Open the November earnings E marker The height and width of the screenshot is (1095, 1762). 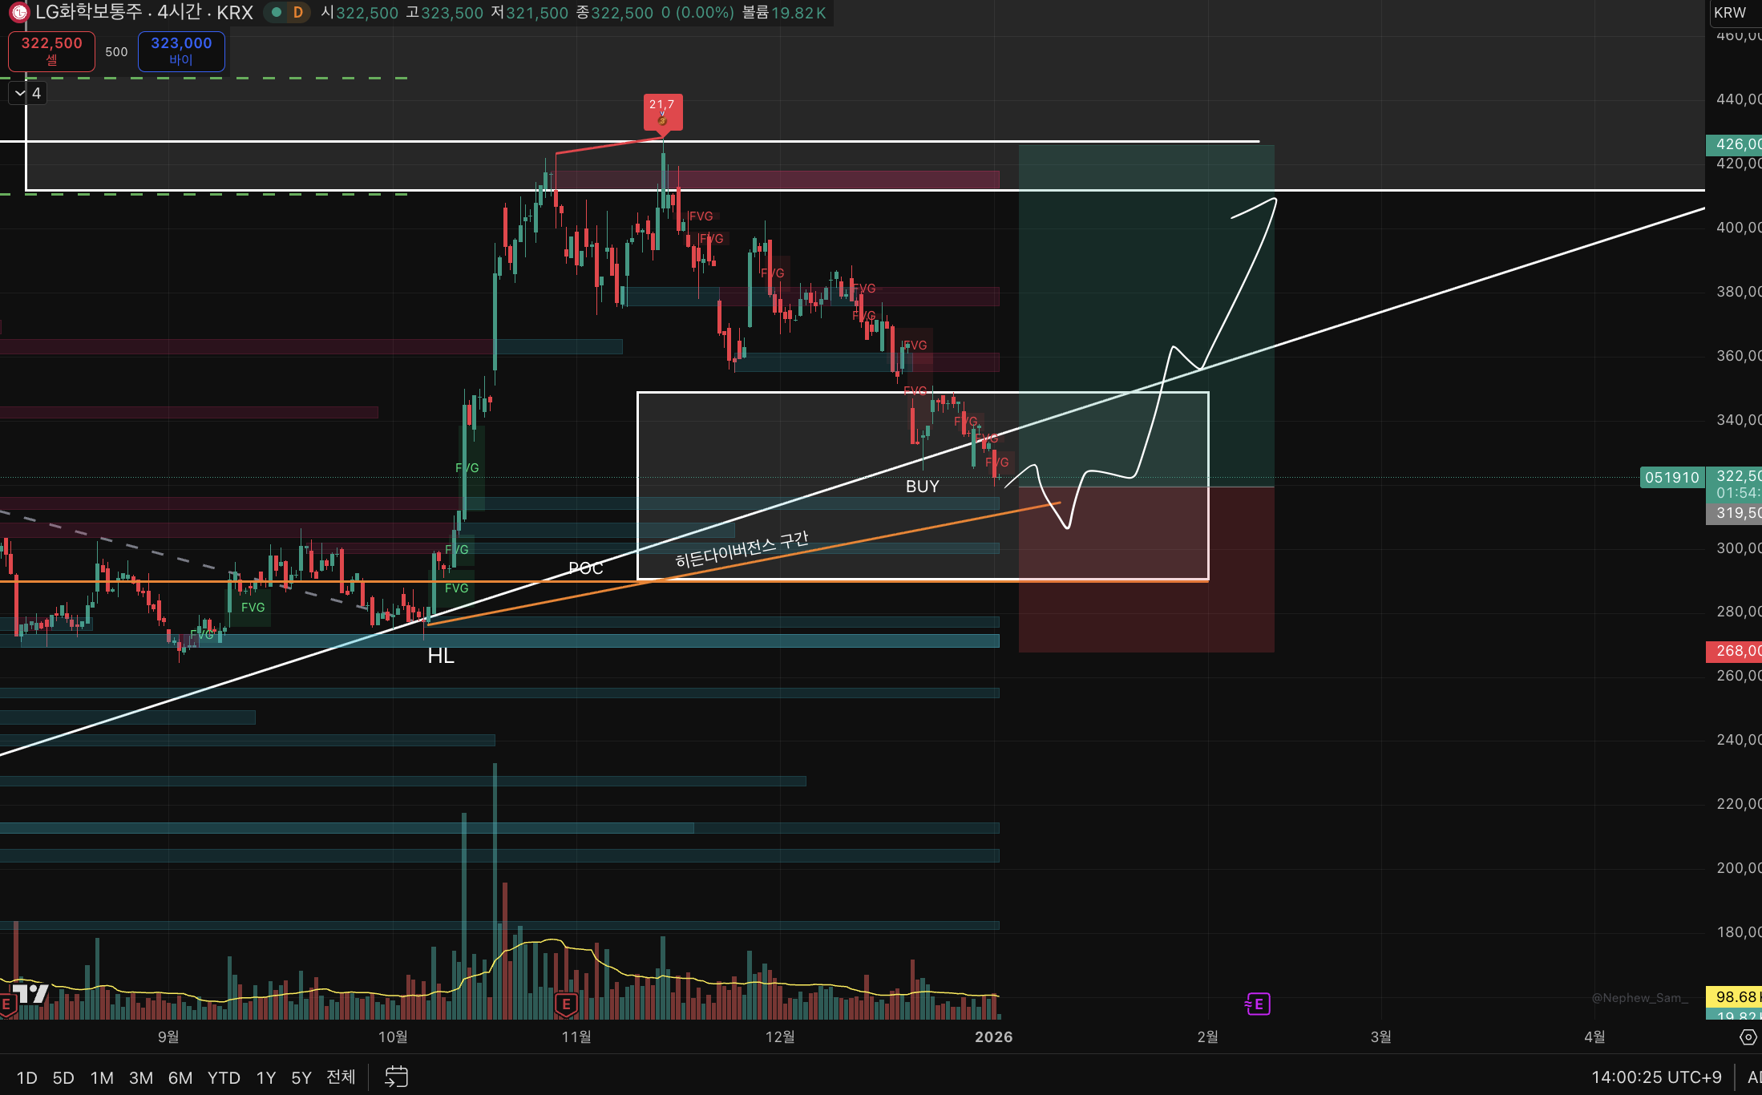pyautogui.click(x=566, y=1004)
